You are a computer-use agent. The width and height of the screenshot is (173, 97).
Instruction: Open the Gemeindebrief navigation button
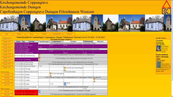pyautogui.click(x=57, y=34)
